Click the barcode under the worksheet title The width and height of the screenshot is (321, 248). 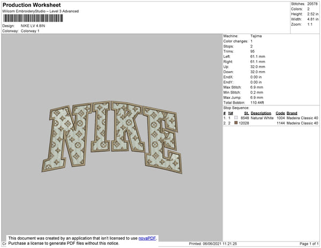(x=33, y=18)
